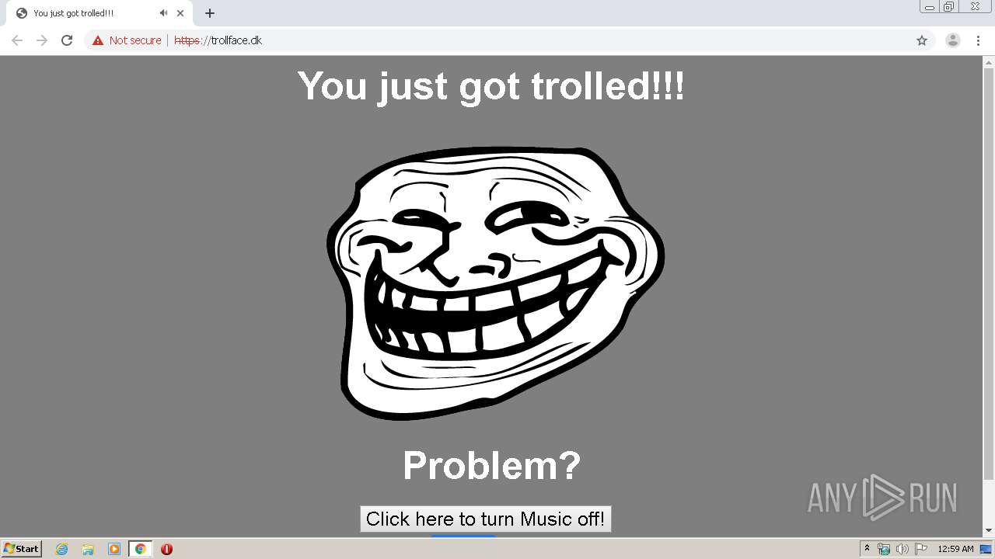Image resolution: width=995 pixels, height=559 pixels.
Task: Open the media player taskbar icon
Action: tap(114, 549)
